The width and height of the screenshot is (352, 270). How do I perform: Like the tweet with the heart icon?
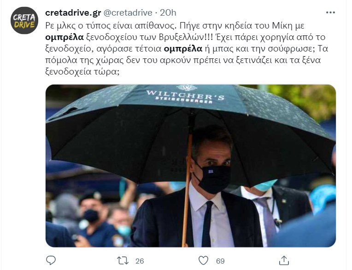pyautogui.click(x=203, y=261)
